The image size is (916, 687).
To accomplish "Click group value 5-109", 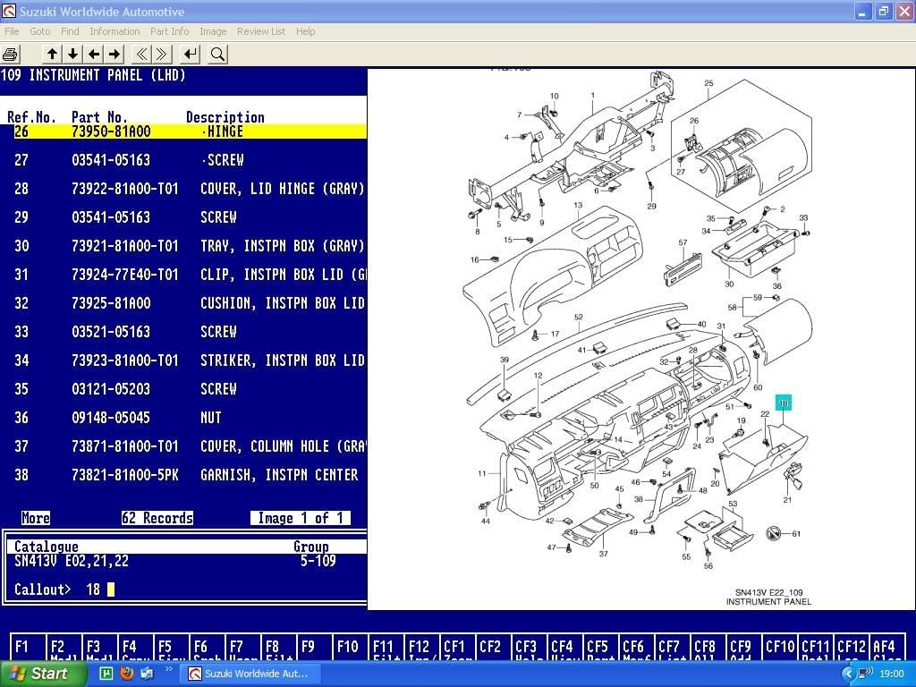I will [318, 562].
